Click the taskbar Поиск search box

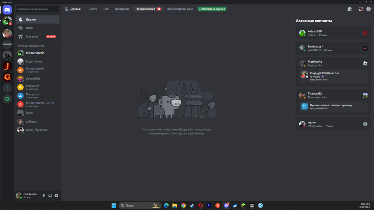pos(140,206)
